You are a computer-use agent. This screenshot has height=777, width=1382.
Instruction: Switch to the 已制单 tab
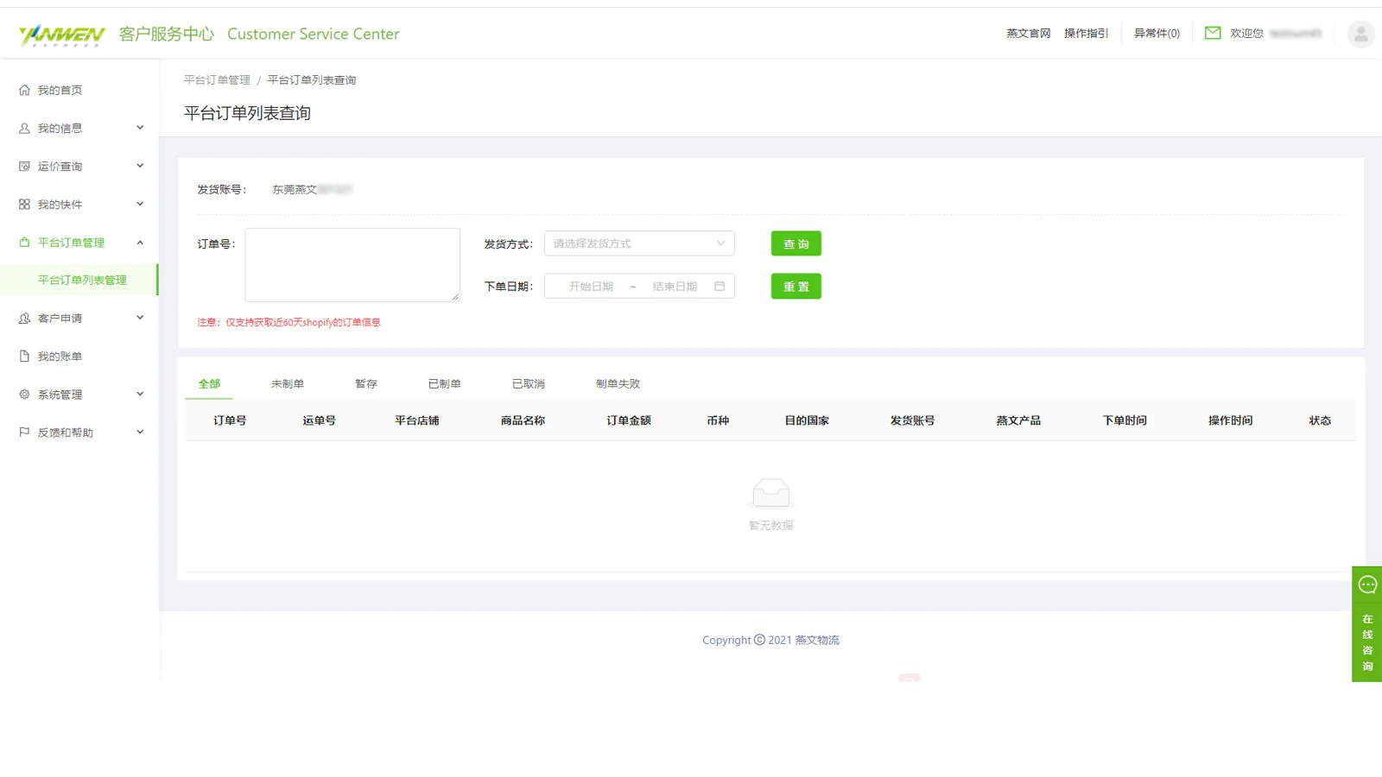[445, 384]
